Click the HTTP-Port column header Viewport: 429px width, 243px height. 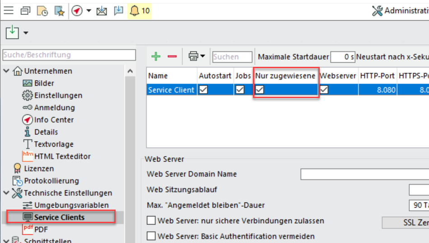tap(377, 76)
